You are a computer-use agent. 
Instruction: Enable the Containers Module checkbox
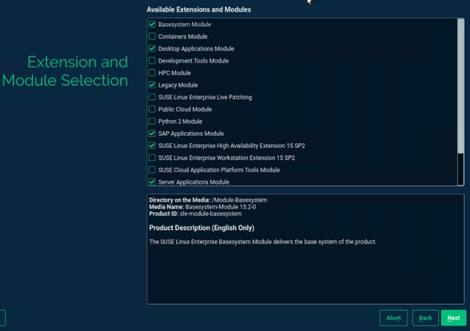point(152,36)
